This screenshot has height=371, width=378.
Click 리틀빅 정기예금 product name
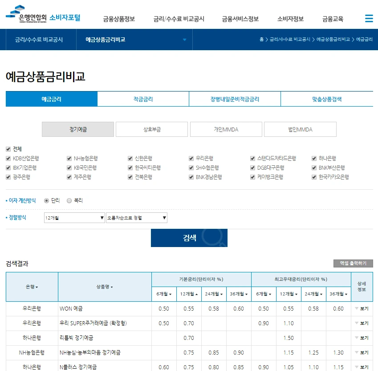click(x=77, y=338)
